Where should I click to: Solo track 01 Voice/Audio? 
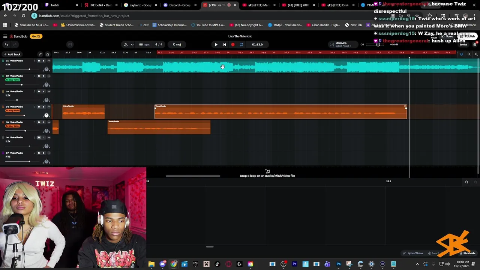[x=43, y=61]
